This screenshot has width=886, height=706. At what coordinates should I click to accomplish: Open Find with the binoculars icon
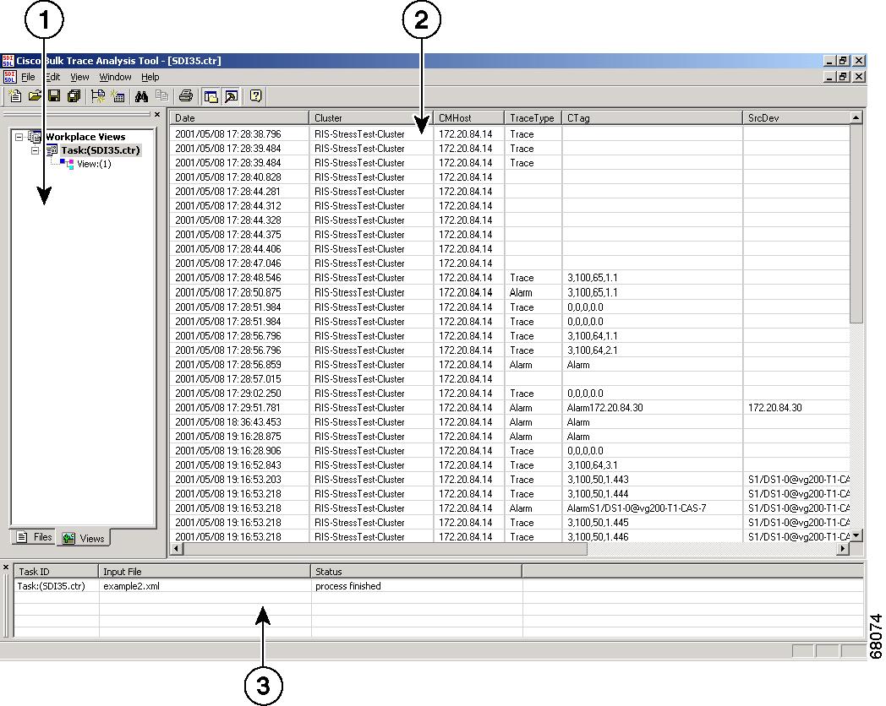pos(141,96)
